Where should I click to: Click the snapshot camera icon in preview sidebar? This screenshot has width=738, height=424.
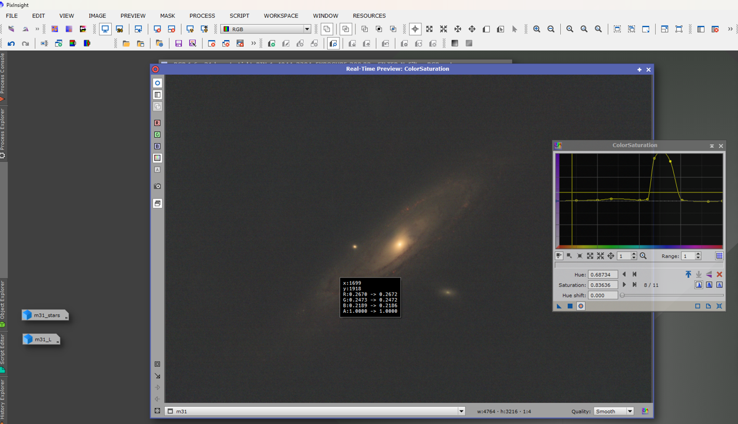tap(157, 186)
